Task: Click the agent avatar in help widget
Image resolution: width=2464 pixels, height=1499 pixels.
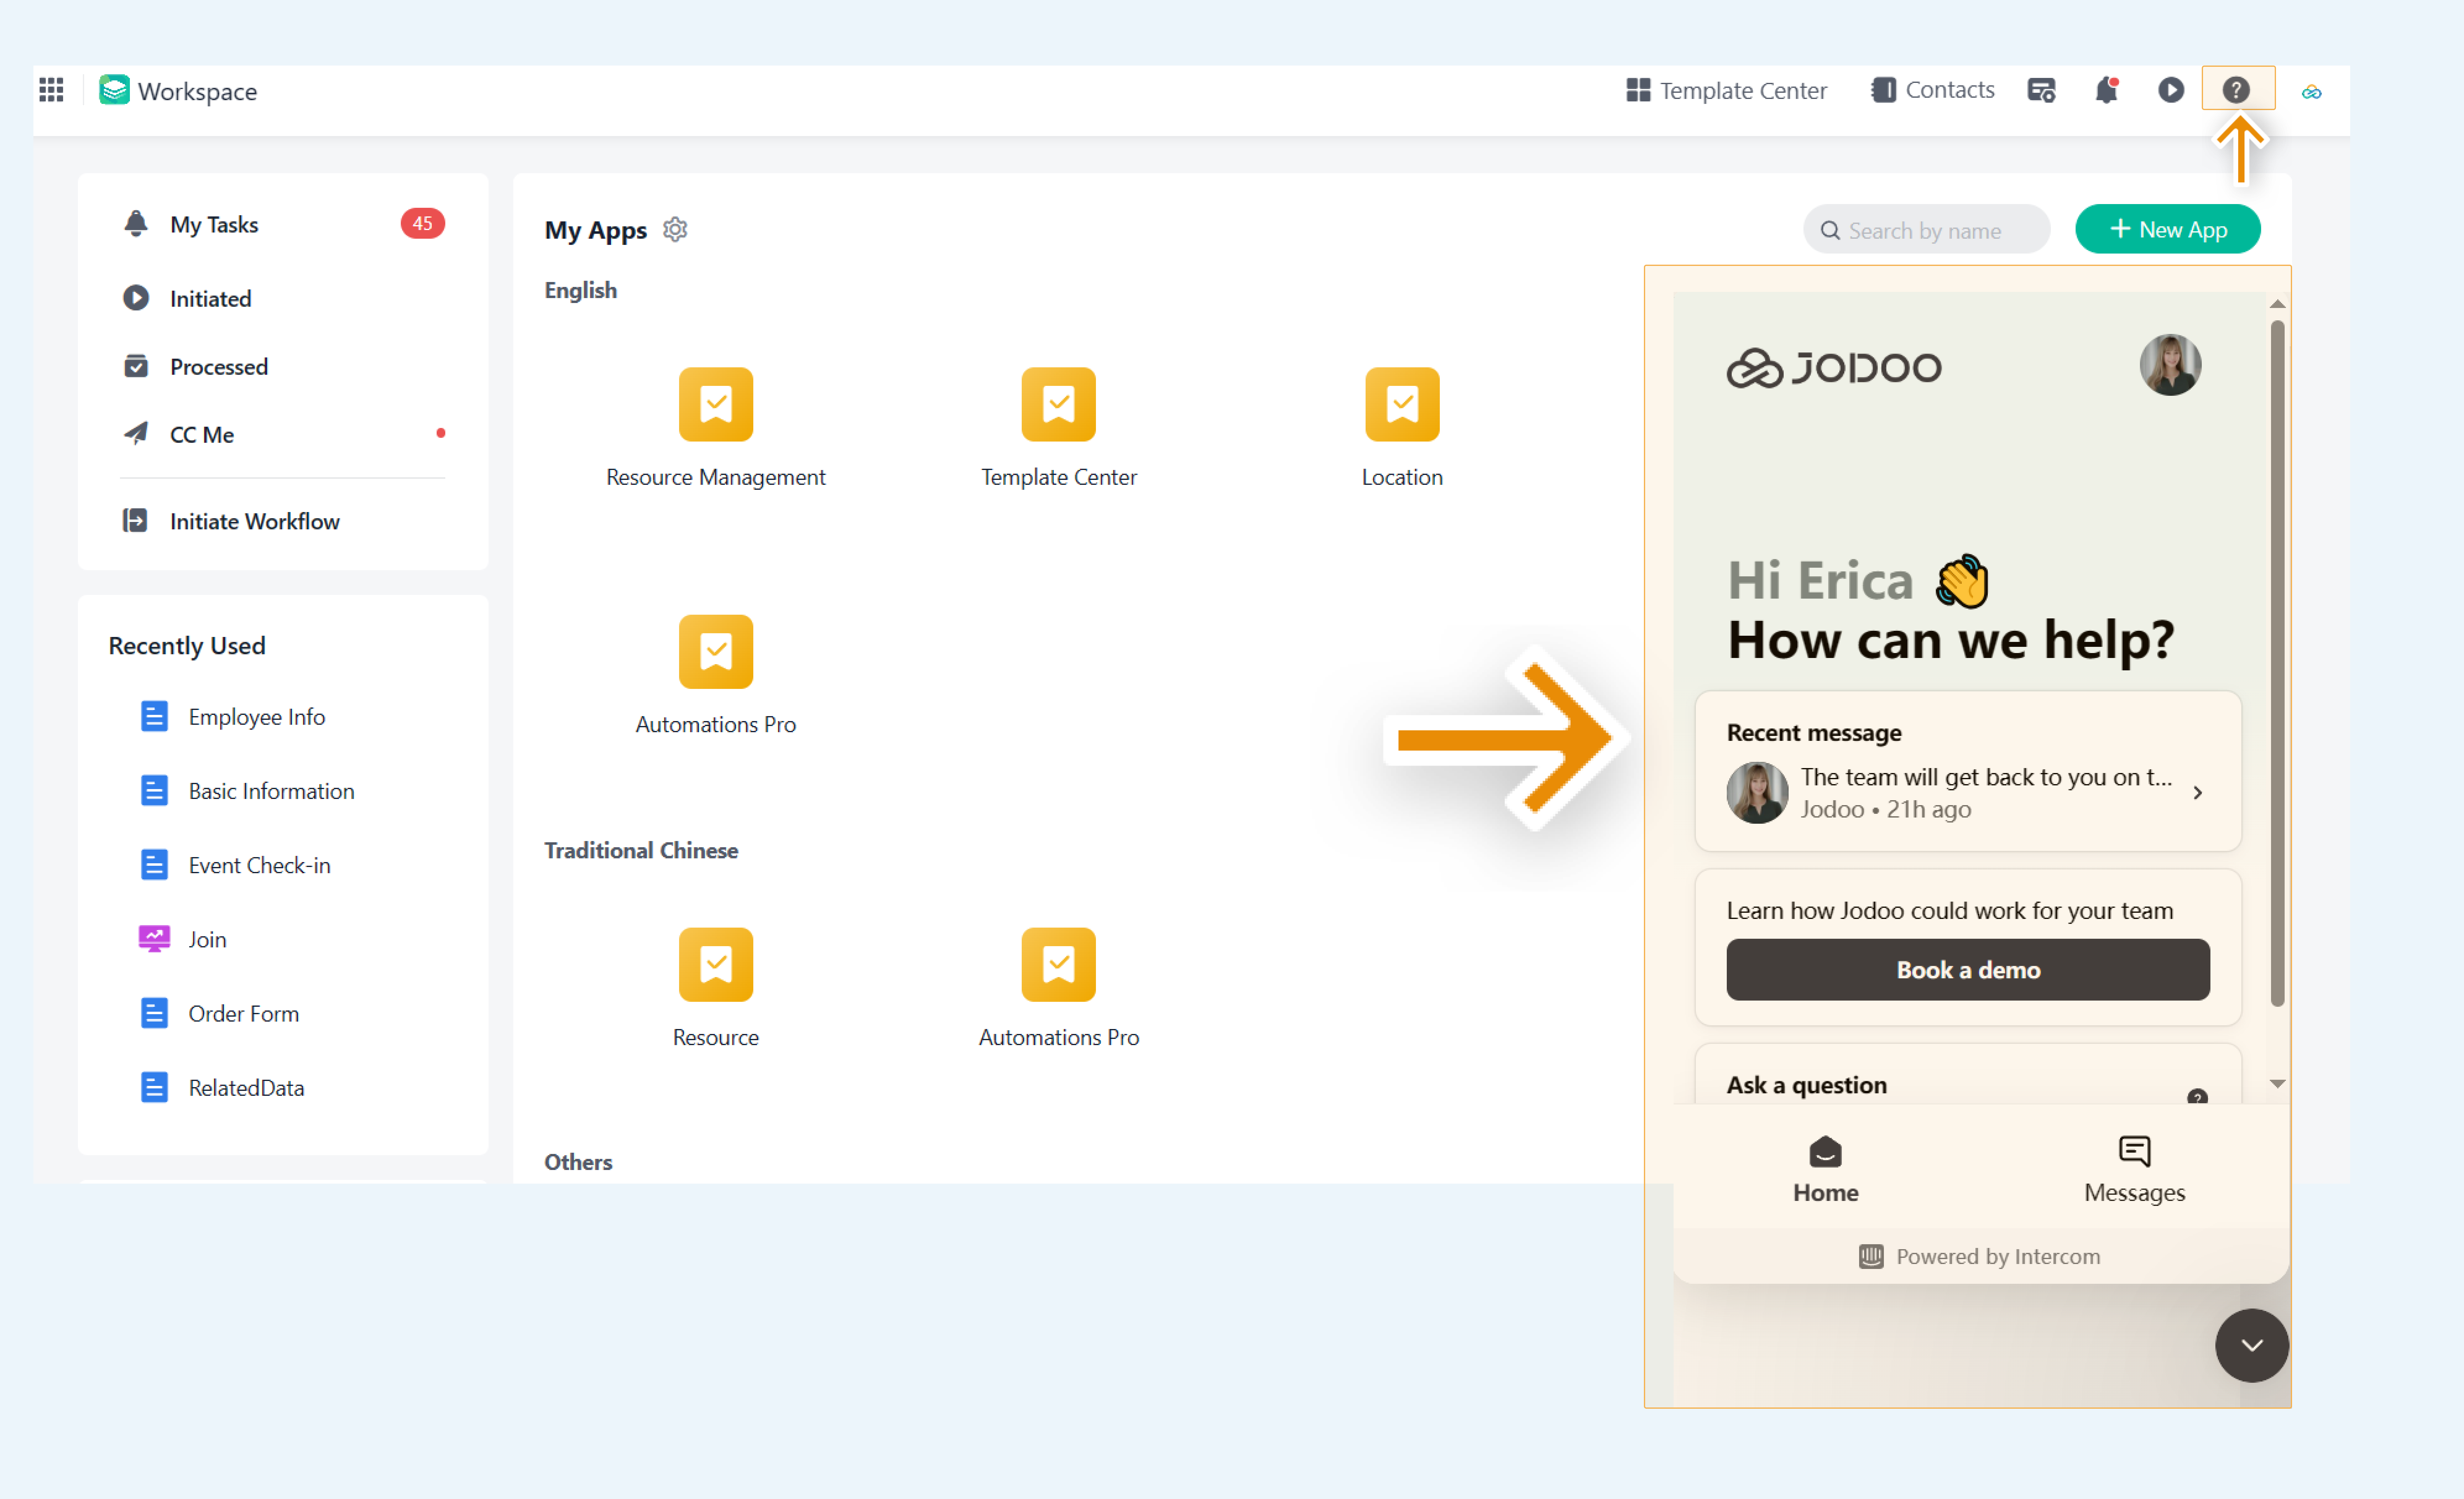Action: [2170, 365]
